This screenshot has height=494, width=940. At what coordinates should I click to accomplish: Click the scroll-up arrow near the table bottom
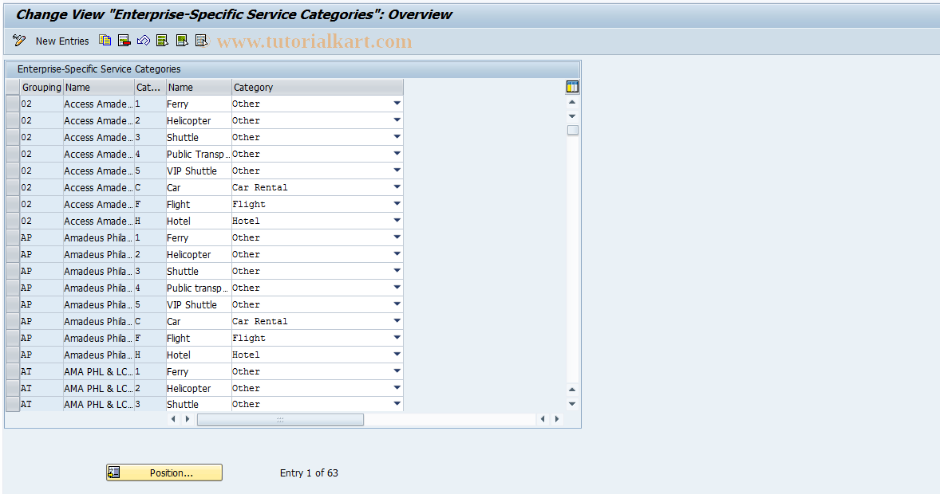pyautogui.click(x=572, y=390)
